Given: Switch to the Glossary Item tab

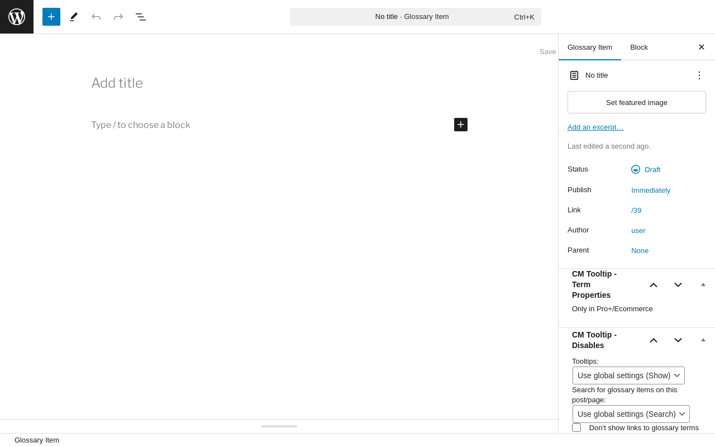Looking at the screenshot, I should pos(590,47).
